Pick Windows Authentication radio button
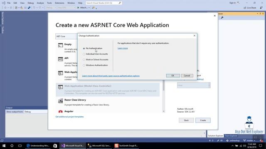 (84, 65)
